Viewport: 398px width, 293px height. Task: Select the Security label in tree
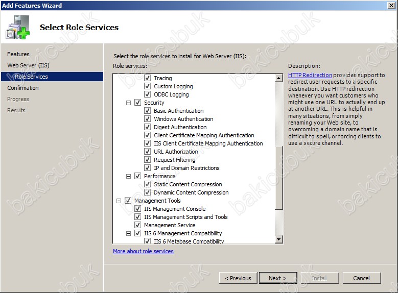point(154,103)
